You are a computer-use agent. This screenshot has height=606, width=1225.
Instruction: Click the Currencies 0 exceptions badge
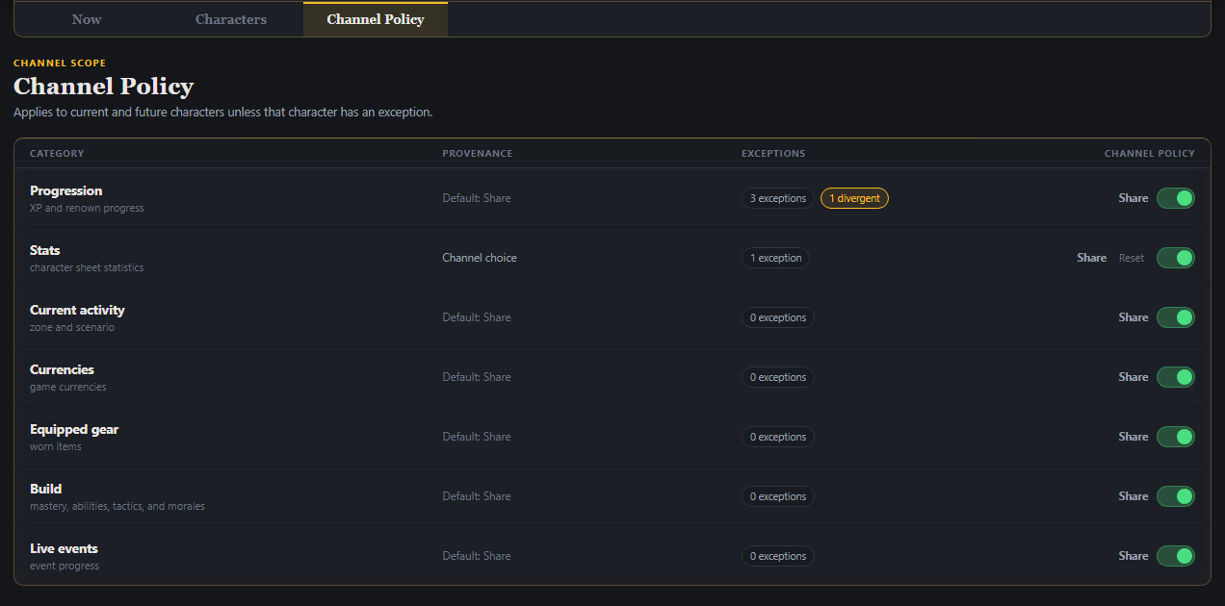pos(778,377)
